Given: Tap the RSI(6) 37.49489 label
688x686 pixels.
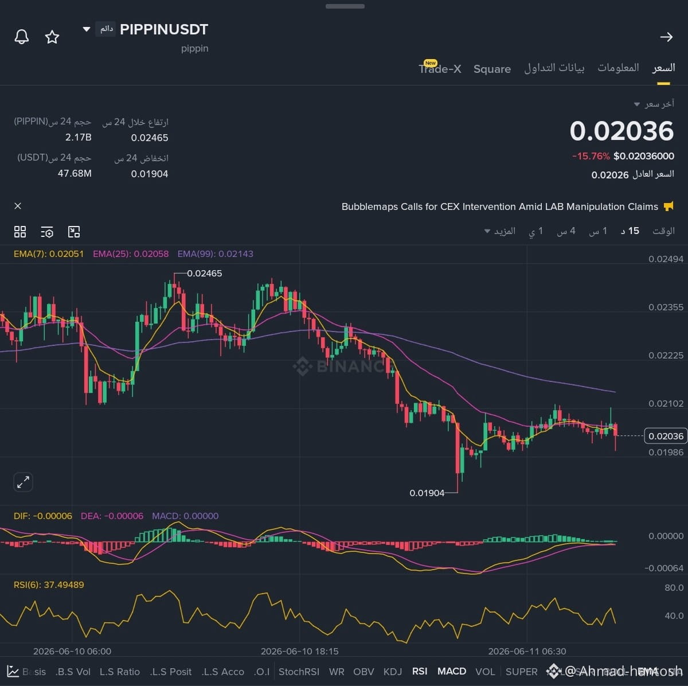Looking at the screenshot, I should click(49, 584).
